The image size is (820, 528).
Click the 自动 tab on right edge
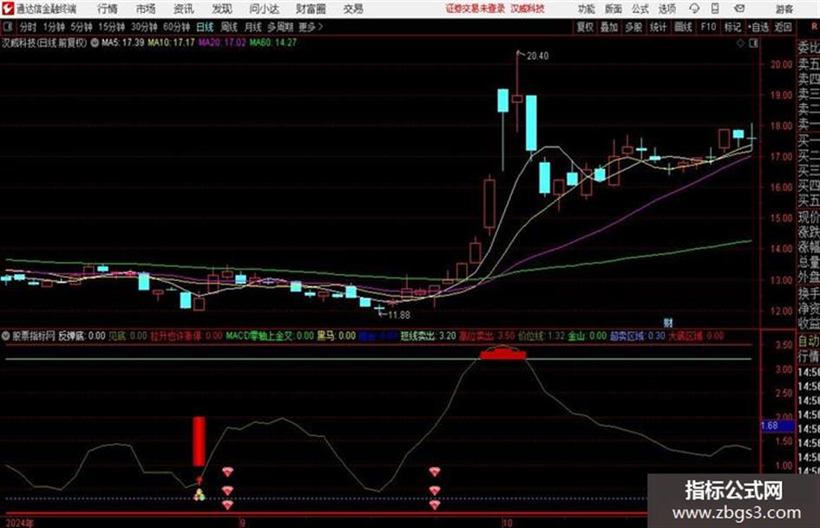[x=809, y=342]
